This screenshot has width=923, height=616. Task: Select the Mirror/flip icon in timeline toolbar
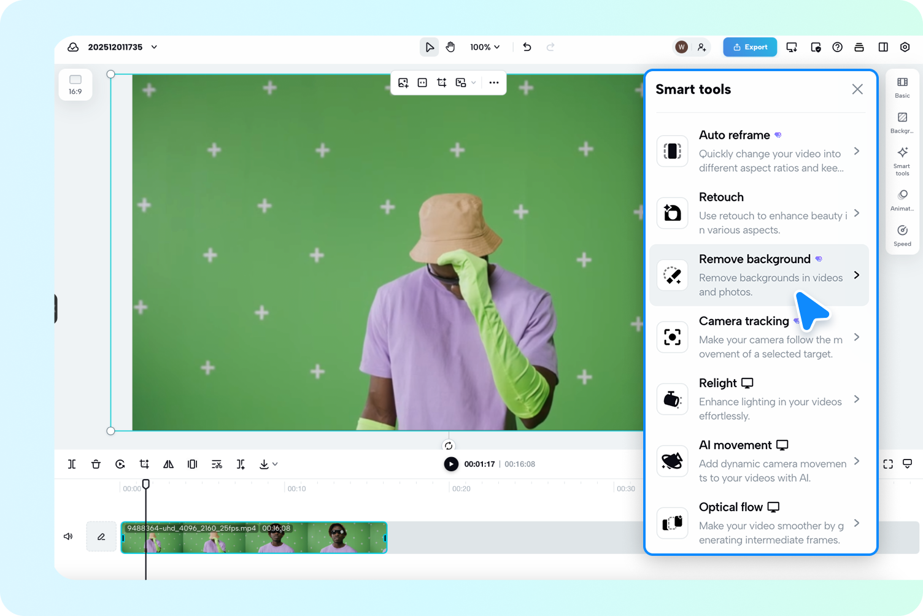coord(168,464)
